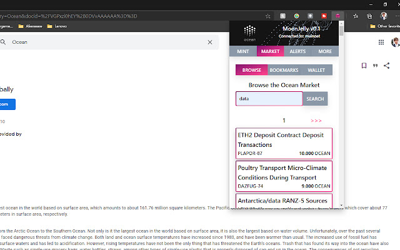
Task: Switch to the MARKET tab
Action: pyautogui.click(x=270, y=51)
